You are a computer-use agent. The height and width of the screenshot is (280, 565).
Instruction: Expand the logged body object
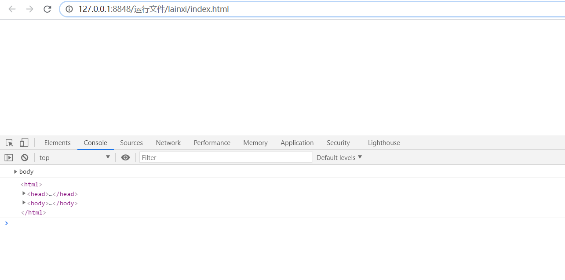pyautogui.click(x=16, y=171)
